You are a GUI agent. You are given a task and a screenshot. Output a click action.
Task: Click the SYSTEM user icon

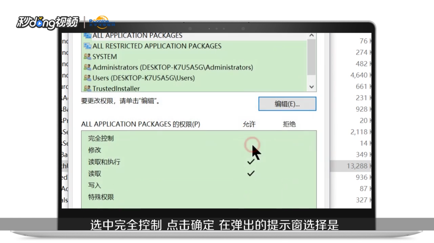pos(87,57)
